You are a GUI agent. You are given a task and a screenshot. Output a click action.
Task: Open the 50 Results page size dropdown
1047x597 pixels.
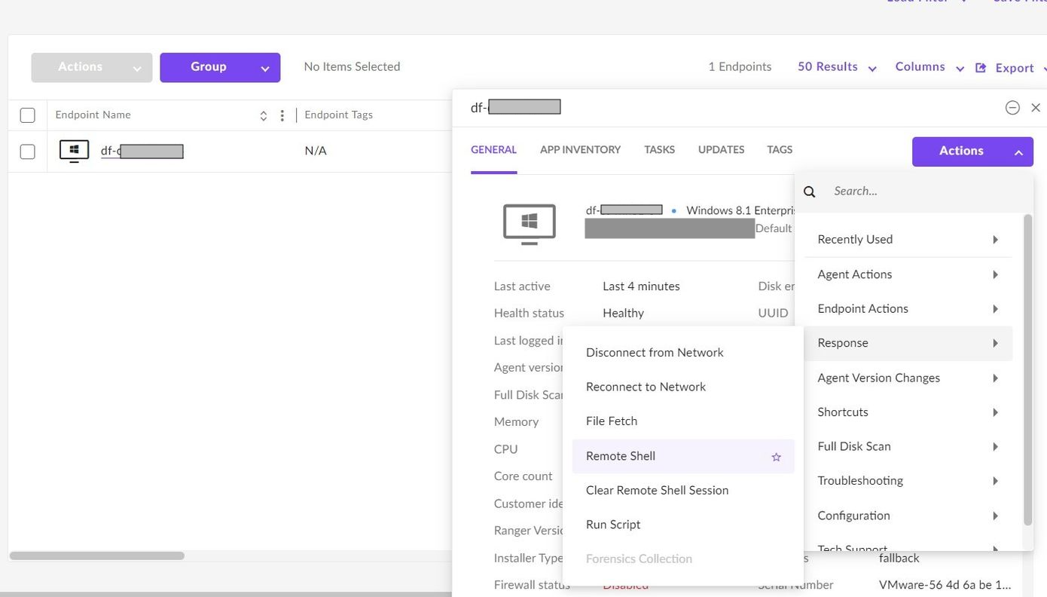[x=836, y=67]
